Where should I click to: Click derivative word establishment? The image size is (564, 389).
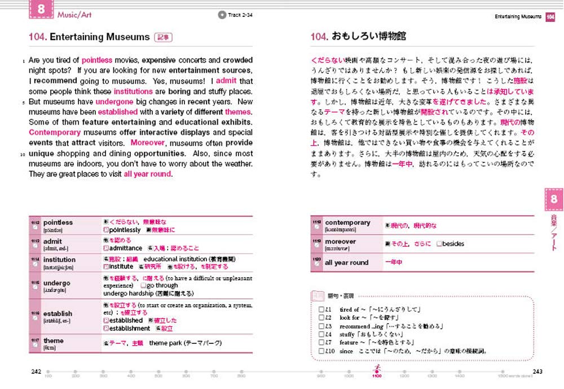click(130, 328)
